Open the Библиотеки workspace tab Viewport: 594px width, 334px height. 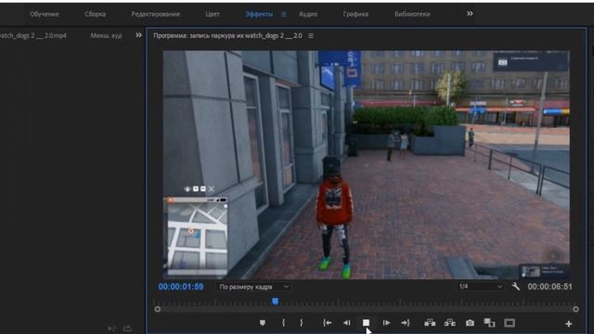(x=412, y=14)
